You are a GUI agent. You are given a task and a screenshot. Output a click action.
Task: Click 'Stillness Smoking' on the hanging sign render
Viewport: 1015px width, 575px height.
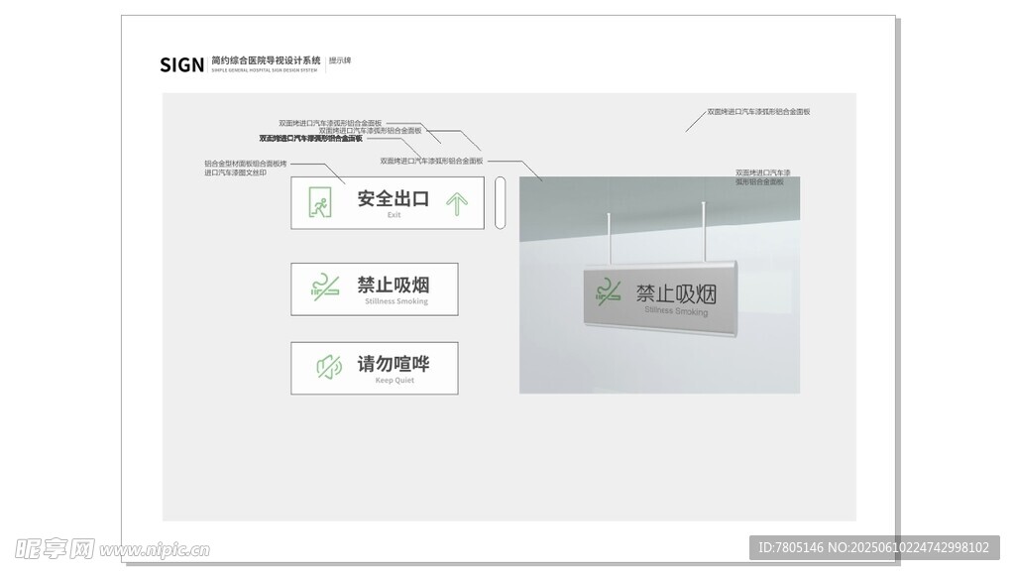coord(676,311)
